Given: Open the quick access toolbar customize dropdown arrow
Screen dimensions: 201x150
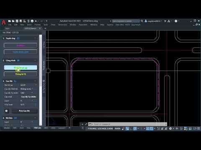Looking at the screenshot, I should pyautogui.click(x=46, y=21).
